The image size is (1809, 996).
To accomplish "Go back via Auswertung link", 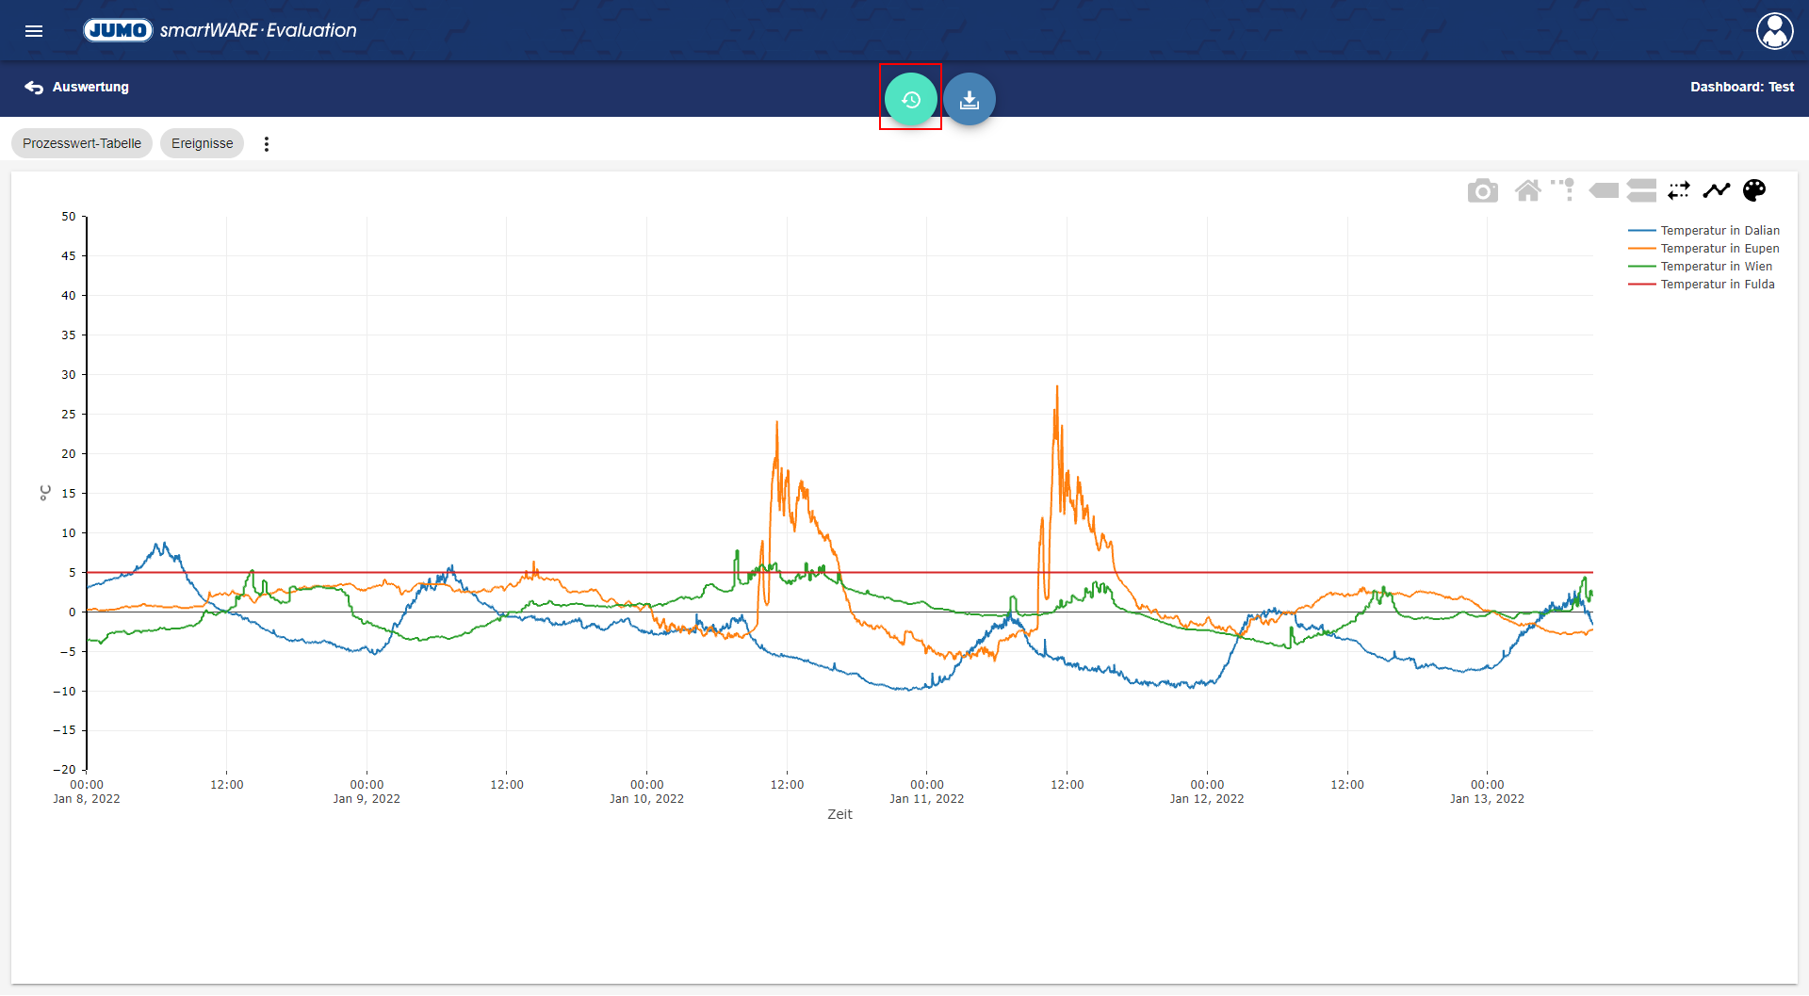I will tap(77, 88).
